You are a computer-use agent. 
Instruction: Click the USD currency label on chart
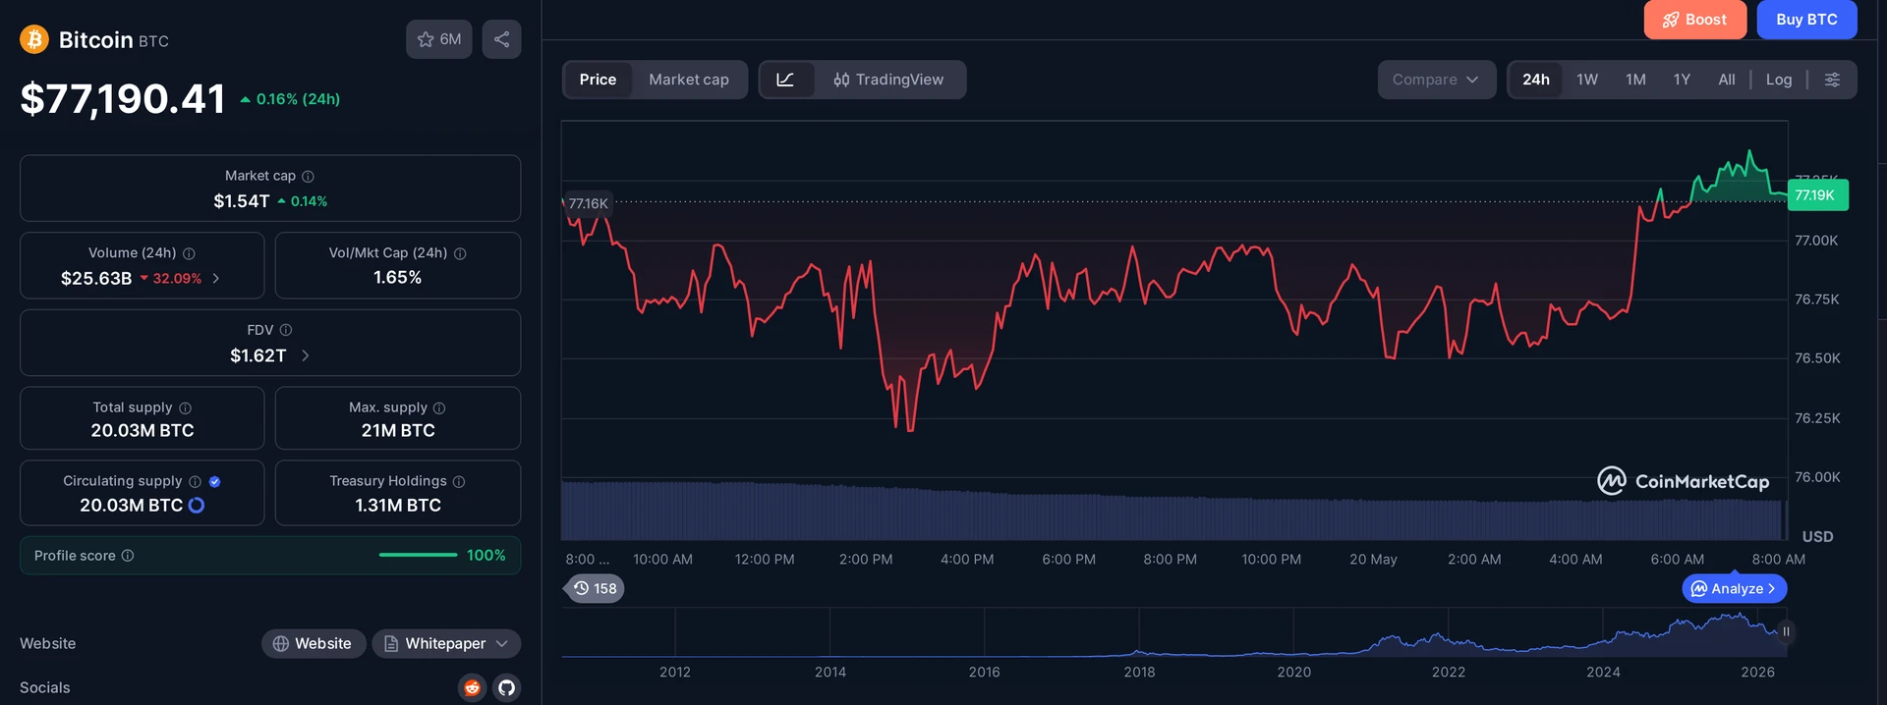pos(1817,537)
